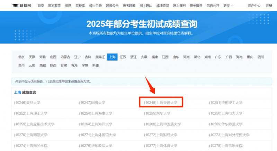Open (10254)上海海事大学 entry
277x151 pixels.
tap(96, 113)
